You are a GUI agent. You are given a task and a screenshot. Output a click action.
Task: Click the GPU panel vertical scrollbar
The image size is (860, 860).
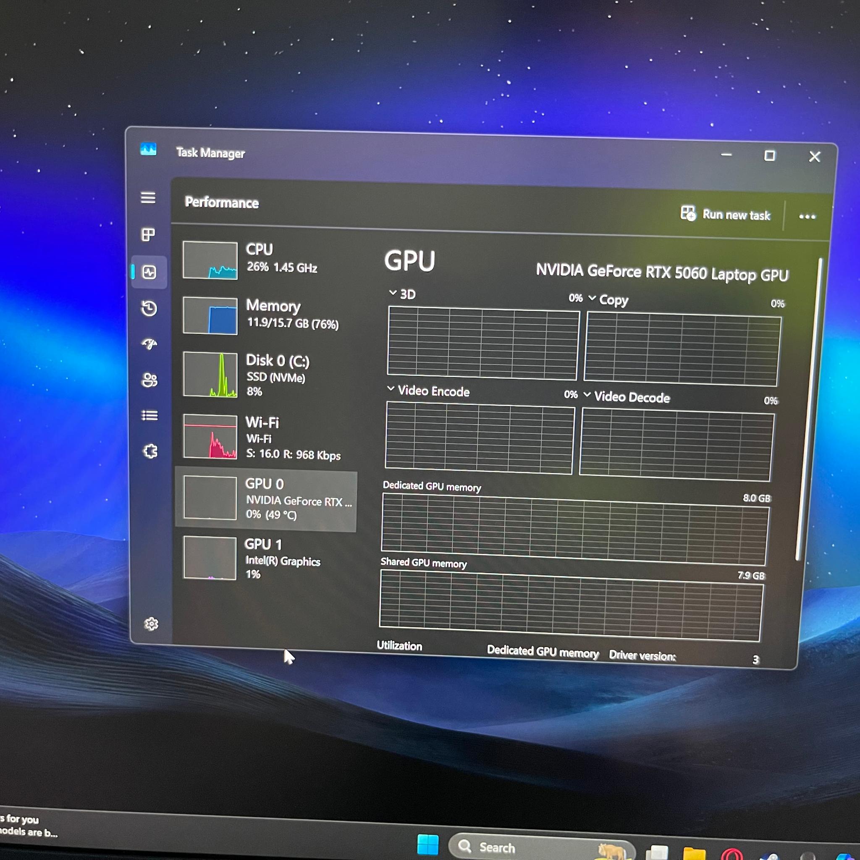pos(809,409)
